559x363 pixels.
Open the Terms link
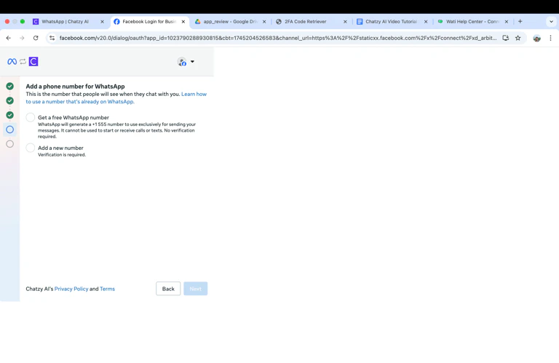point(107,289)
